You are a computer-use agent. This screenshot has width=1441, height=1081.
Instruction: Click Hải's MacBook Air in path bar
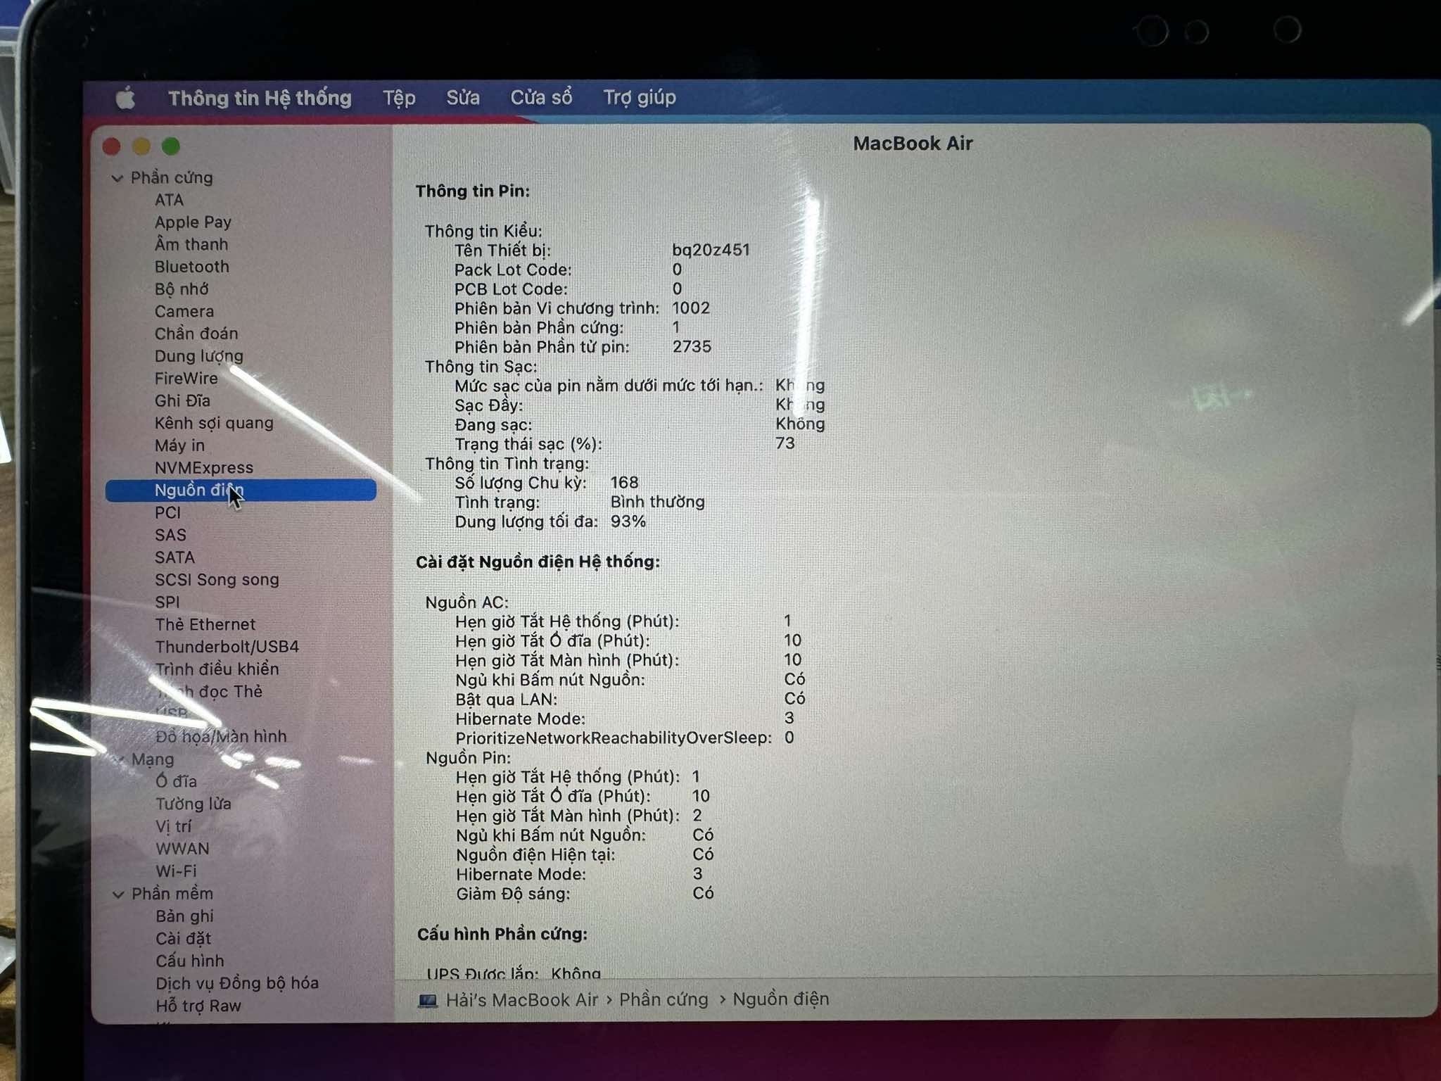point(521,1000)
